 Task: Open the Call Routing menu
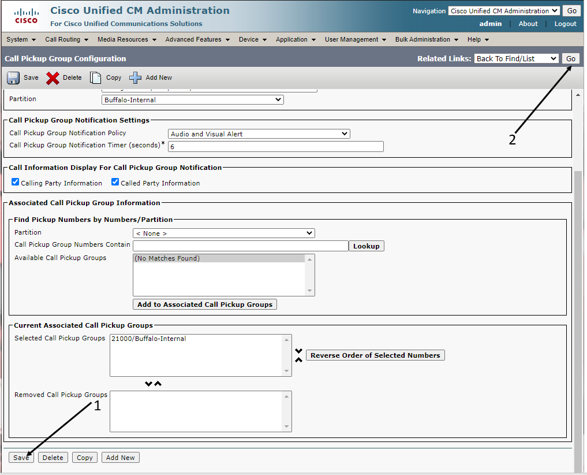click(66, 39)
